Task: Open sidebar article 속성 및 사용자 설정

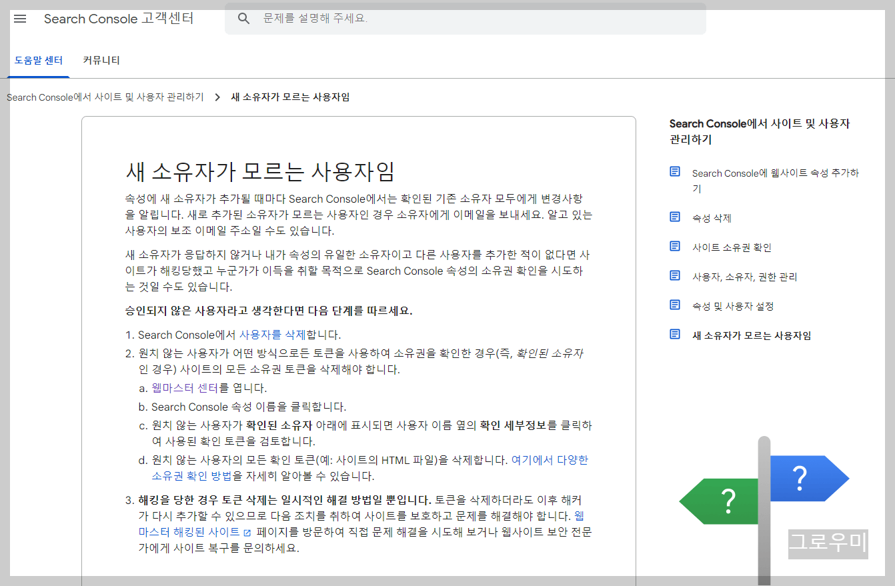Action: 733,306
